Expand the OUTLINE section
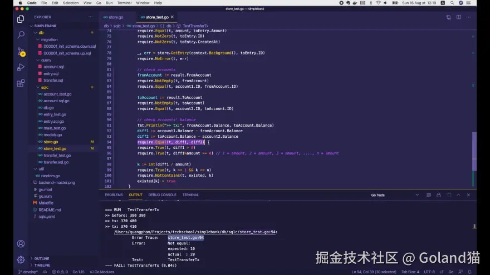The height and width of the screenshot is (275, 490). pos(42,258)
